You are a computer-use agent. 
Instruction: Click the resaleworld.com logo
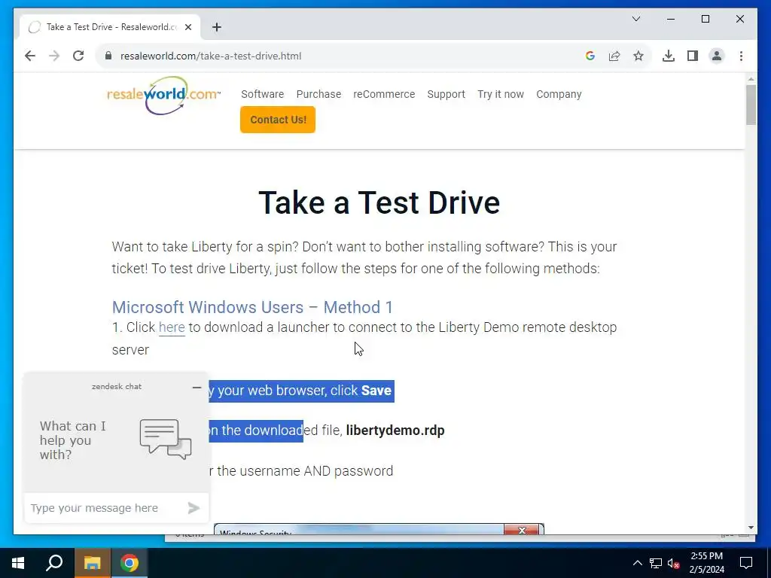click(x=163, y=96)
